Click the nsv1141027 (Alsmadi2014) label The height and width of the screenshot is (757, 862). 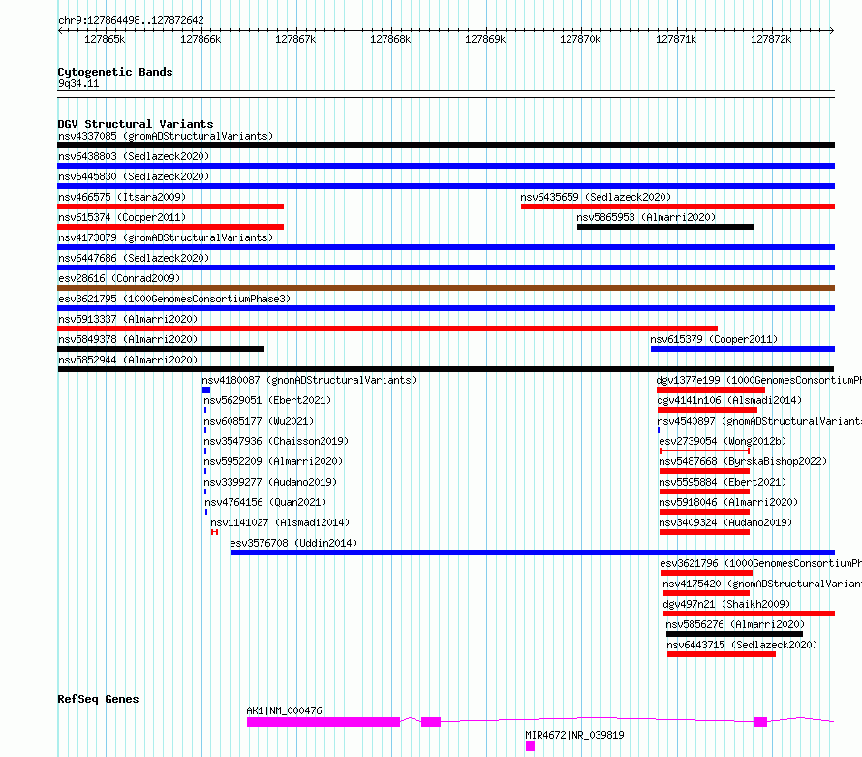point(280,522)
